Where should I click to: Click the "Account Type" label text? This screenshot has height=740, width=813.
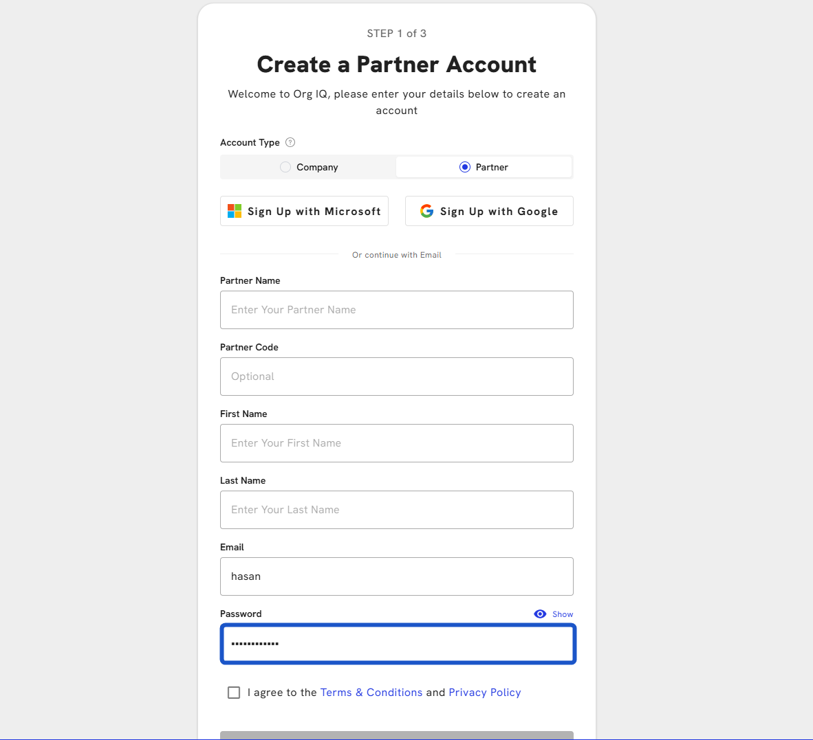250,142
